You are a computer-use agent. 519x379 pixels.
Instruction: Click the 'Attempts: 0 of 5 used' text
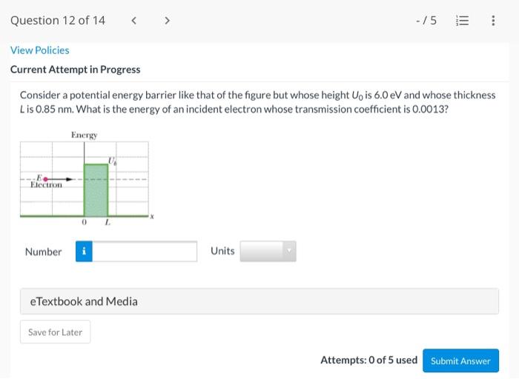click(368, 360)
